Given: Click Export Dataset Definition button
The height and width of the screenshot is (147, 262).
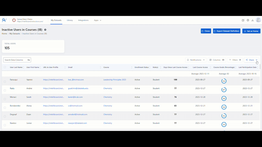Looking at the screenshot, I should coord(227,31).
